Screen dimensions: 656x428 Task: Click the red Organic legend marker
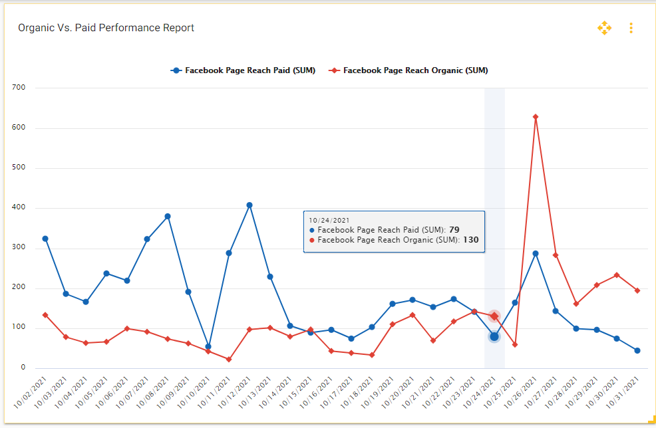pyautogui.click(x=335, y=70)
